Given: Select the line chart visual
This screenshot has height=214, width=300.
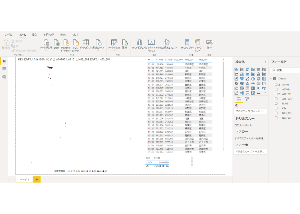Looking at the screenshot, I should pos(236,74).
